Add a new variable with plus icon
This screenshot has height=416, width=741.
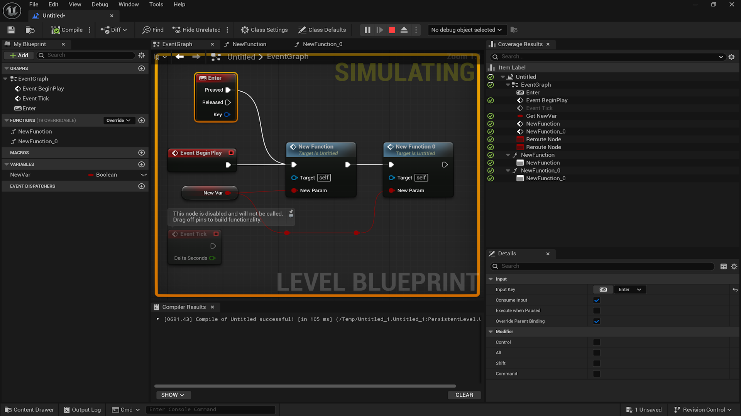click(x=142, y=164)
